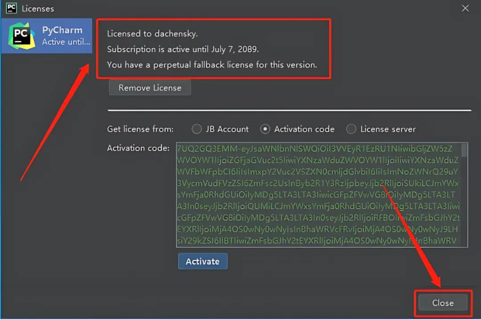The height and width of the screenshot is (319, 481).
Task: Click the PC icon in the title bar
Action: [x=11, y=8]
